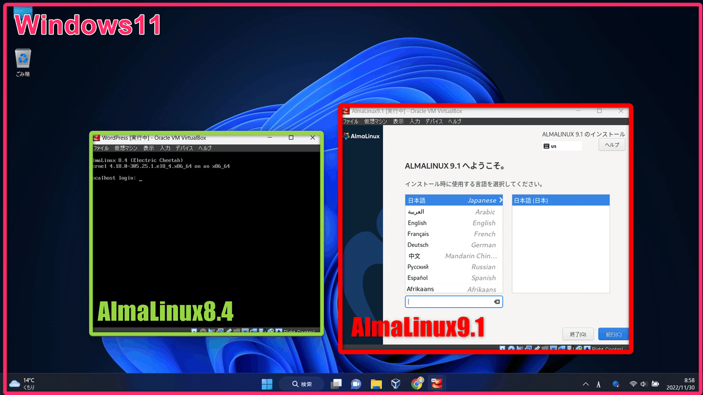Select Español Spanish in the language list

point(453,278)
